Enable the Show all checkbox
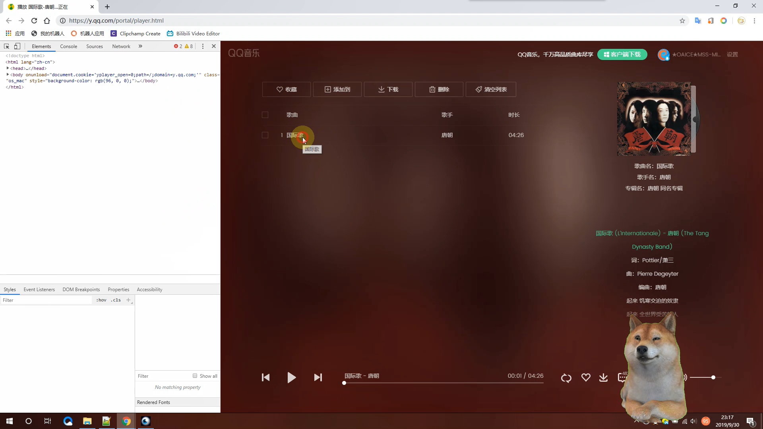Viewport: 763px width, 429px height. (195, 376)
